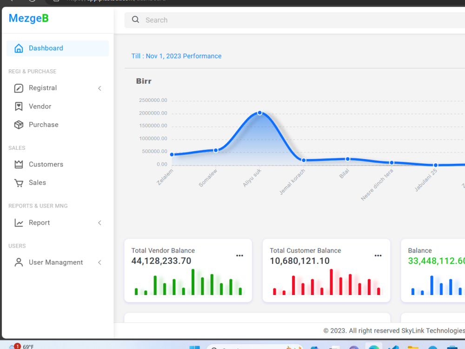465x349 pixels.
Task: Open the Sales menu label
Action: pos(37,182)
